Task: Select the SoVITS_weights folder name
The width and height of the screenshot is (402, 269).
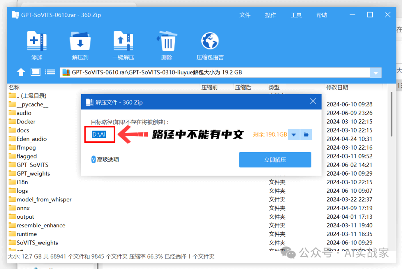Action: point(38,243)
